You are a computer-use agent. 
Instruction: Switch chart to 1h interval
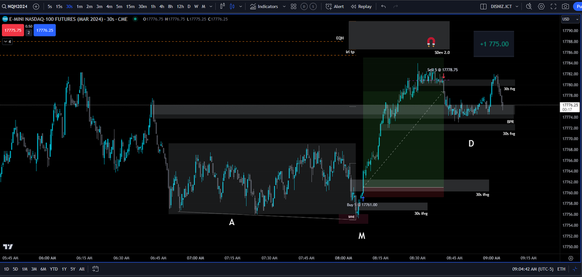[153, 6]
